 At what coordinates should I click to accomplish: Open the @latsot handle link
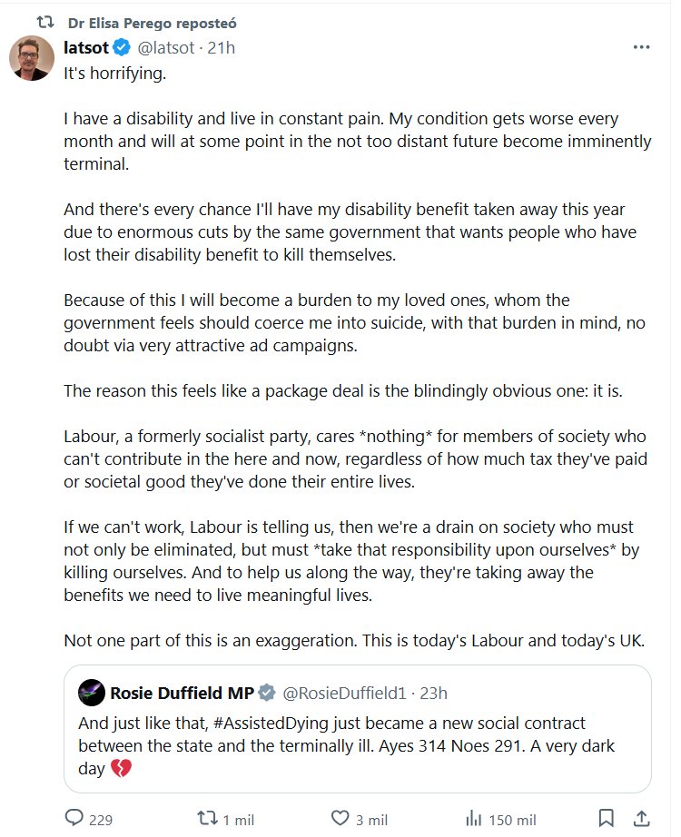[x=167, y=47]
